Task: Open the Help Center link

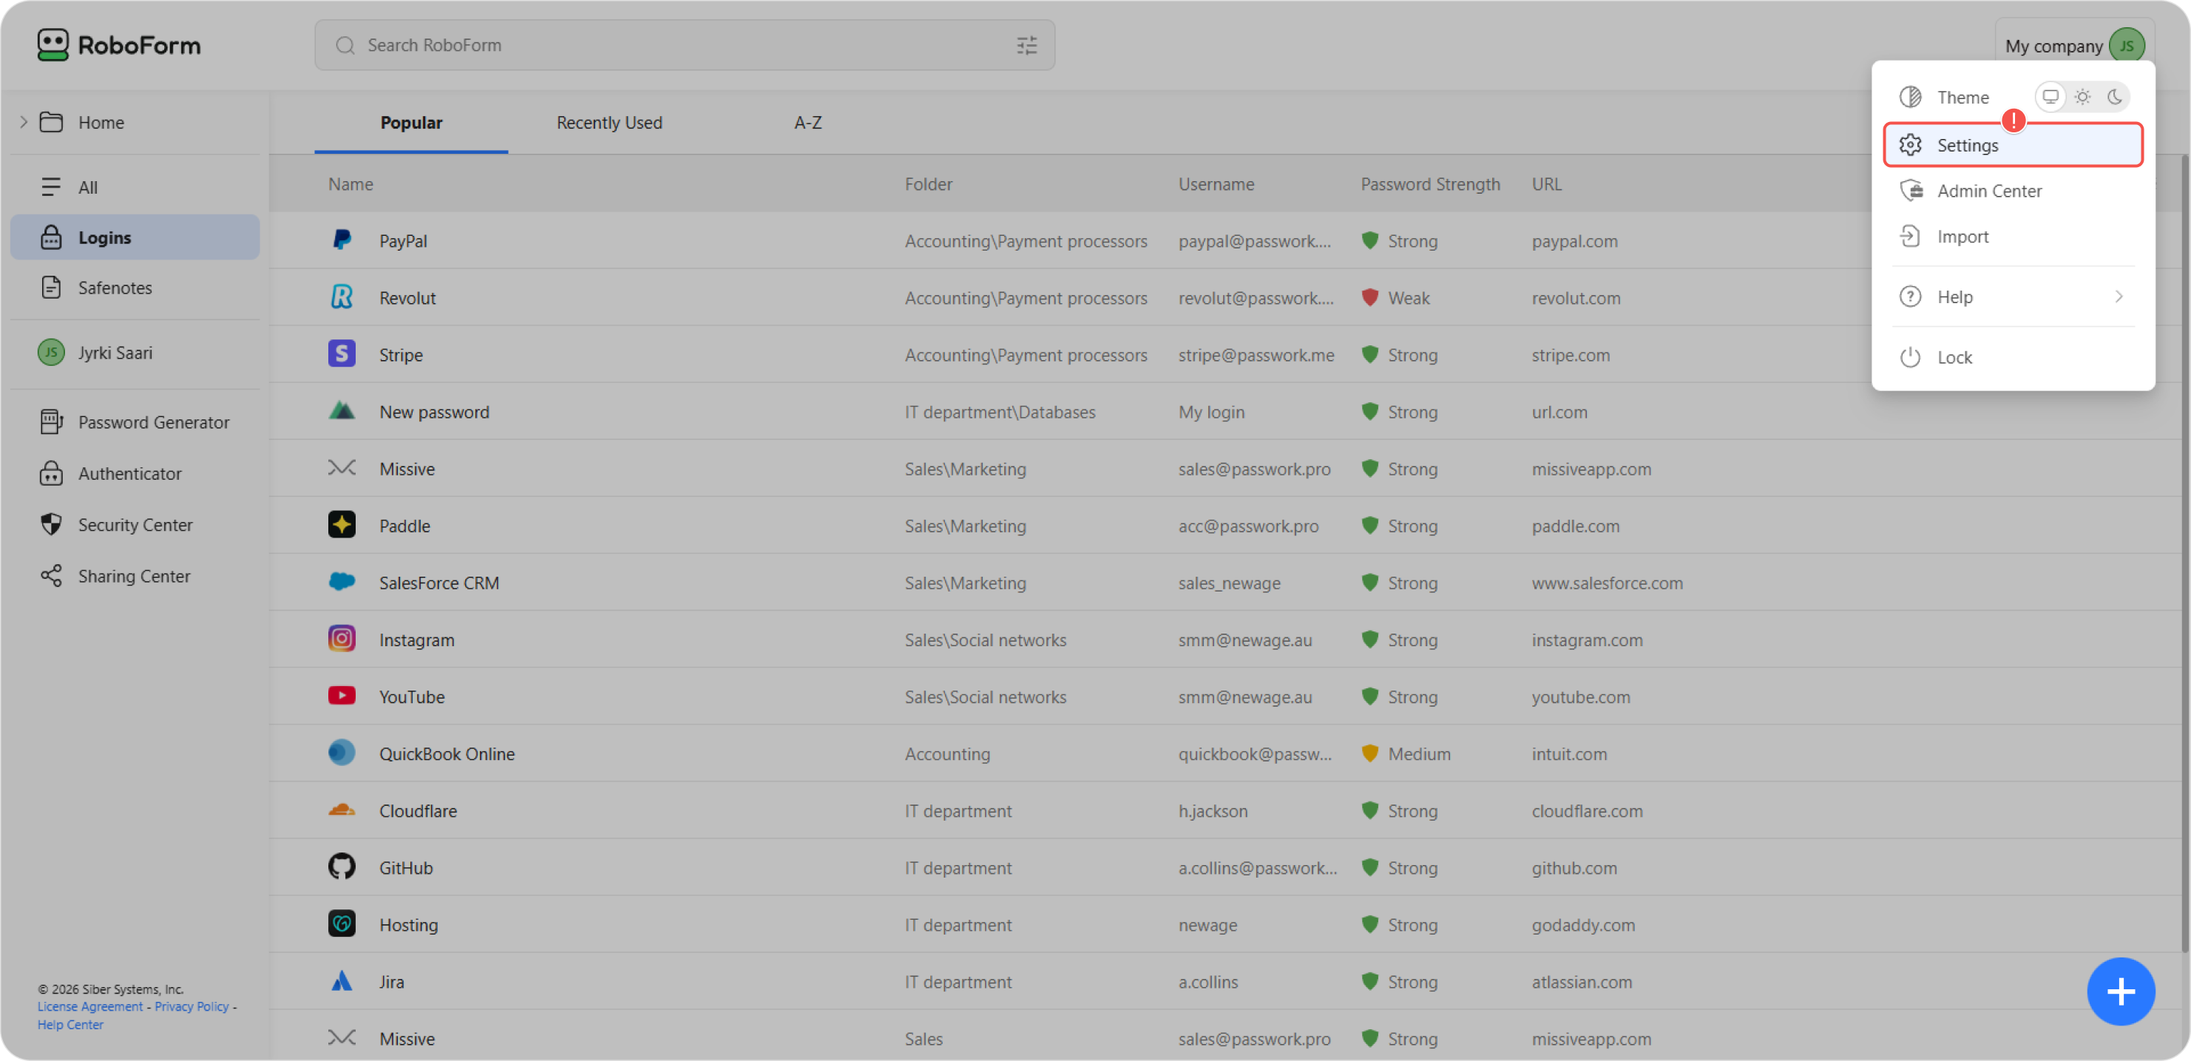Action: tap(70, 1025)
